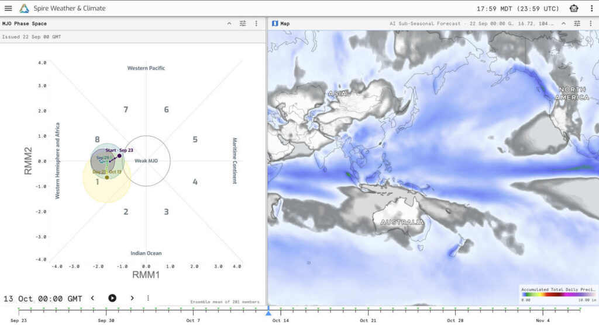Step to next forecast time
Screen dimensions: 599x325
132,298
